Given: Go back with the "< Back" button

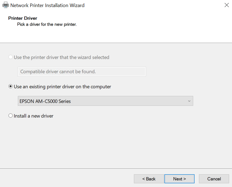Looking at the screenshot, I should [x=149, y=179].
